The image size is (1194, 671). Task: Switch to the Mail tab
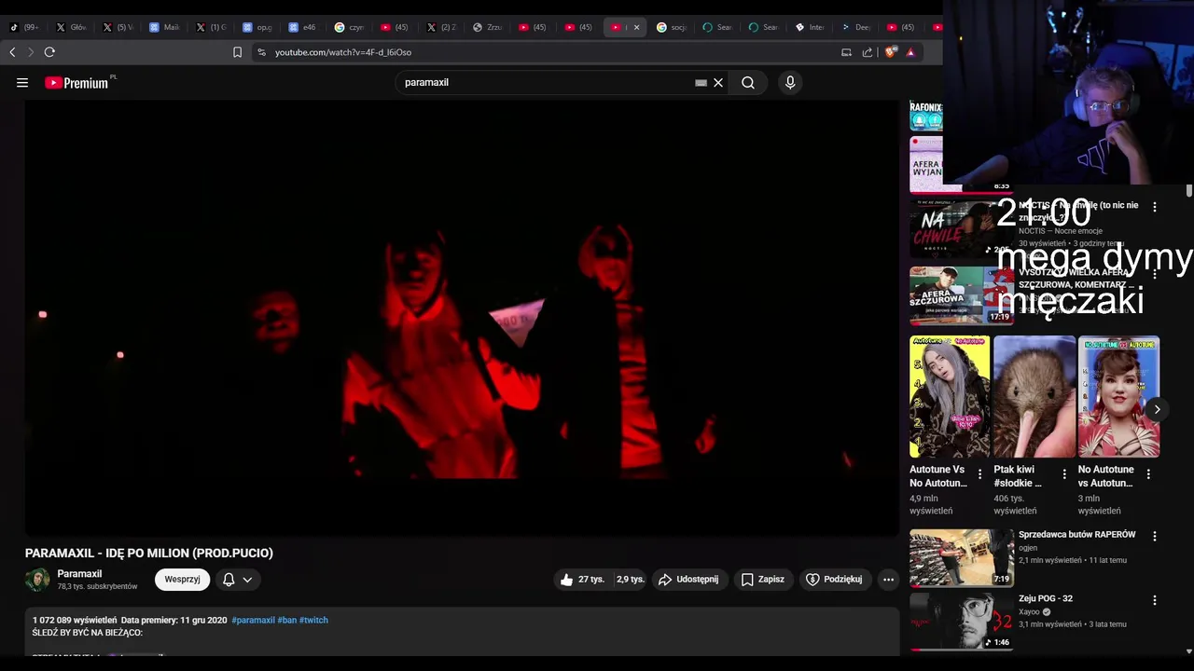[x=165, y=27]
